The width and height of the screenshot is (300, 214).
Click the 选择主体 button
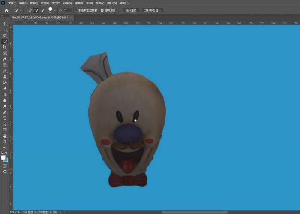pyautogui.click(x=131, y=10)
